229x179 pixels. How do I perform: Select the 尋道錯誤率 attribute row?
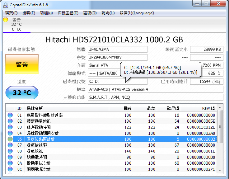(x=112, y=145)
